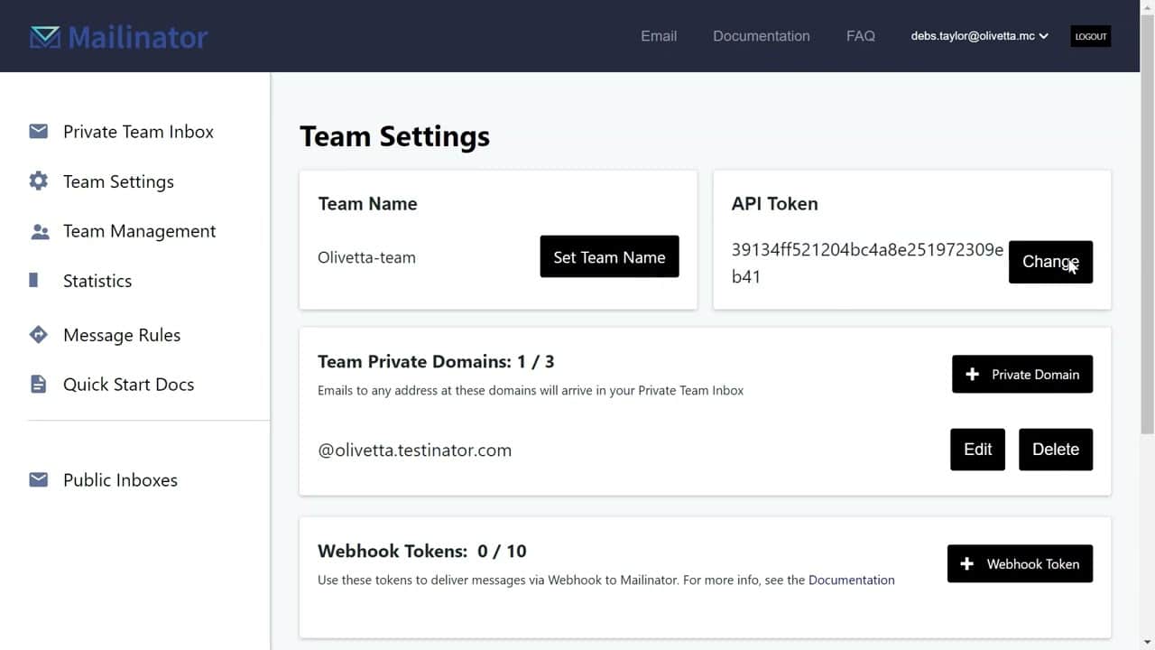Add a new Webhook Token
1155x650 pixels.
(1020, 563)
